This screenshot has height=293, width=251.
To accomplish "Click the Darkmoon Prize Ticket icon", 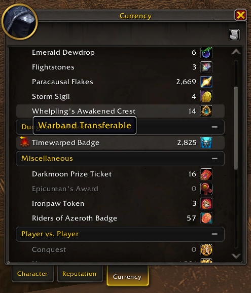I will tap(206, 174).
